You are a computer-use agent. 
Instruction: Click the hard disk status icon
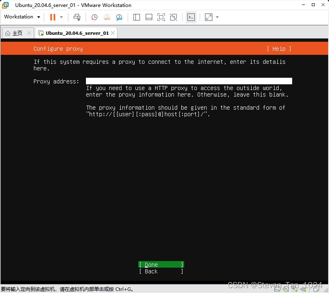point(277,290)
